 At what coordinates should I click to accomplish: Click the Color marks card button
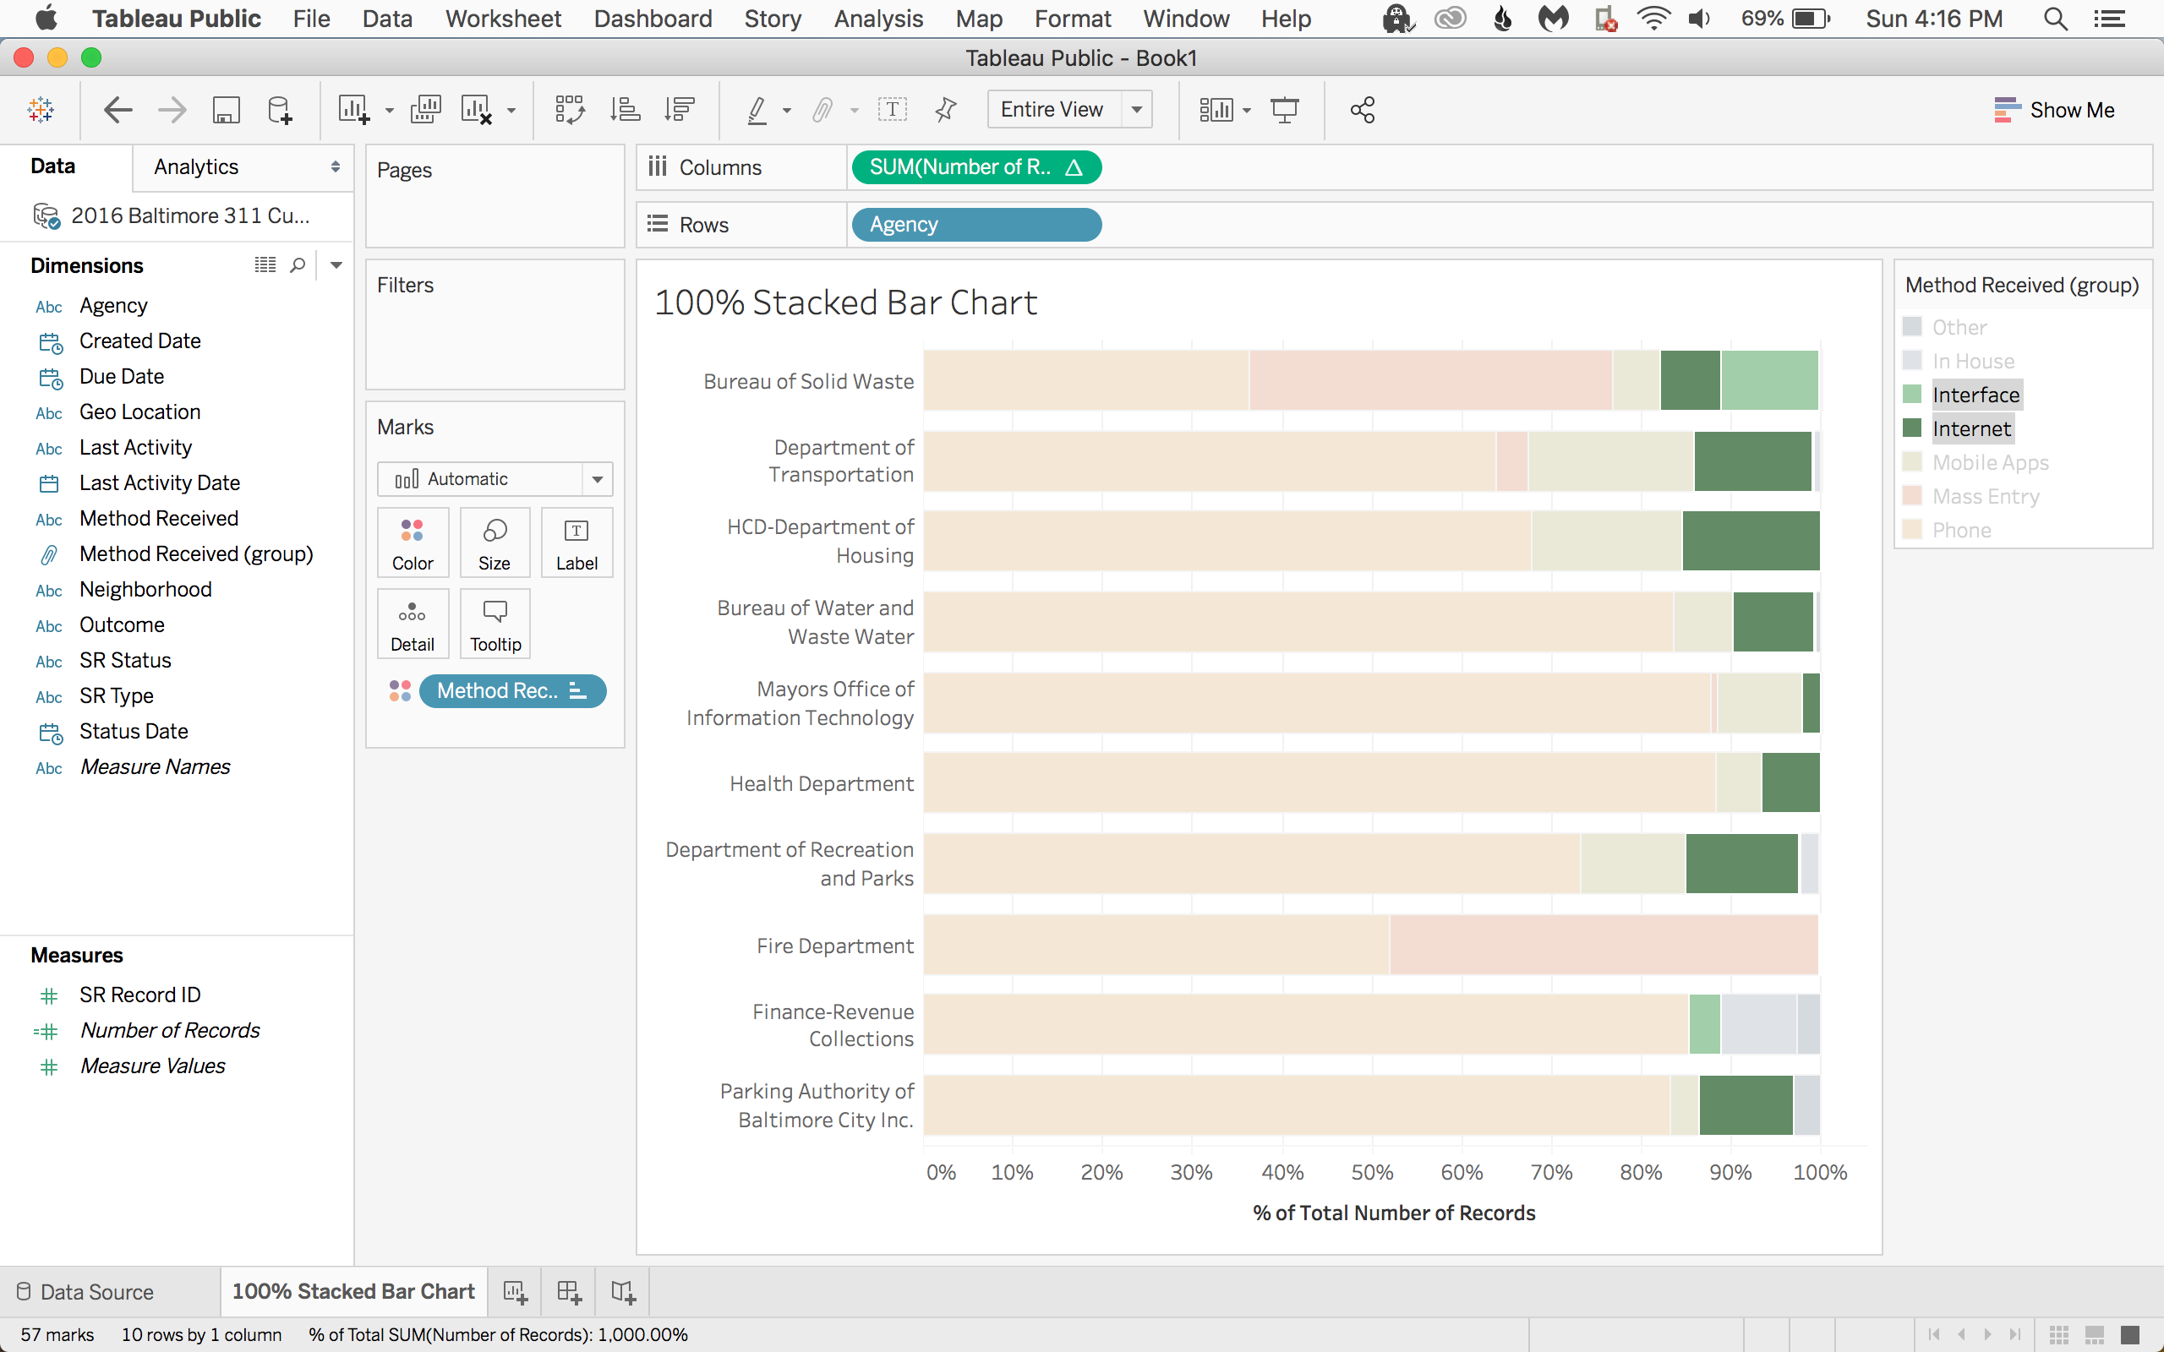click(x=413, y=542)
